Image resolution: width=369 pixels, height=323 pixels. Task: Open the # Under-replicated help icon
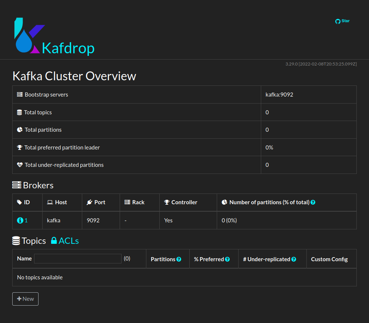pos(294,259)
